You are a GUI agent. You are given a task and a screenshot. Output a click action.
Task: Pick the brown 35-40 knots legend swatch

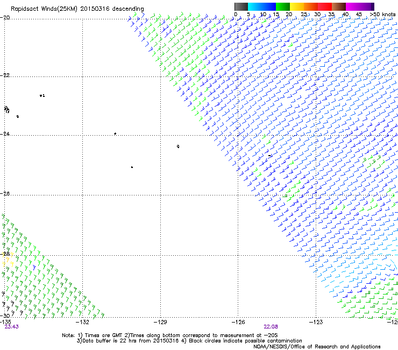(x=339, y=6)
